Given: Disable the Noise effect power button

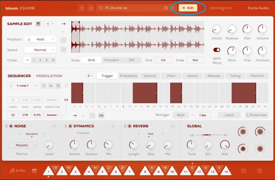Looking at the screenshot, I should 11,126.
